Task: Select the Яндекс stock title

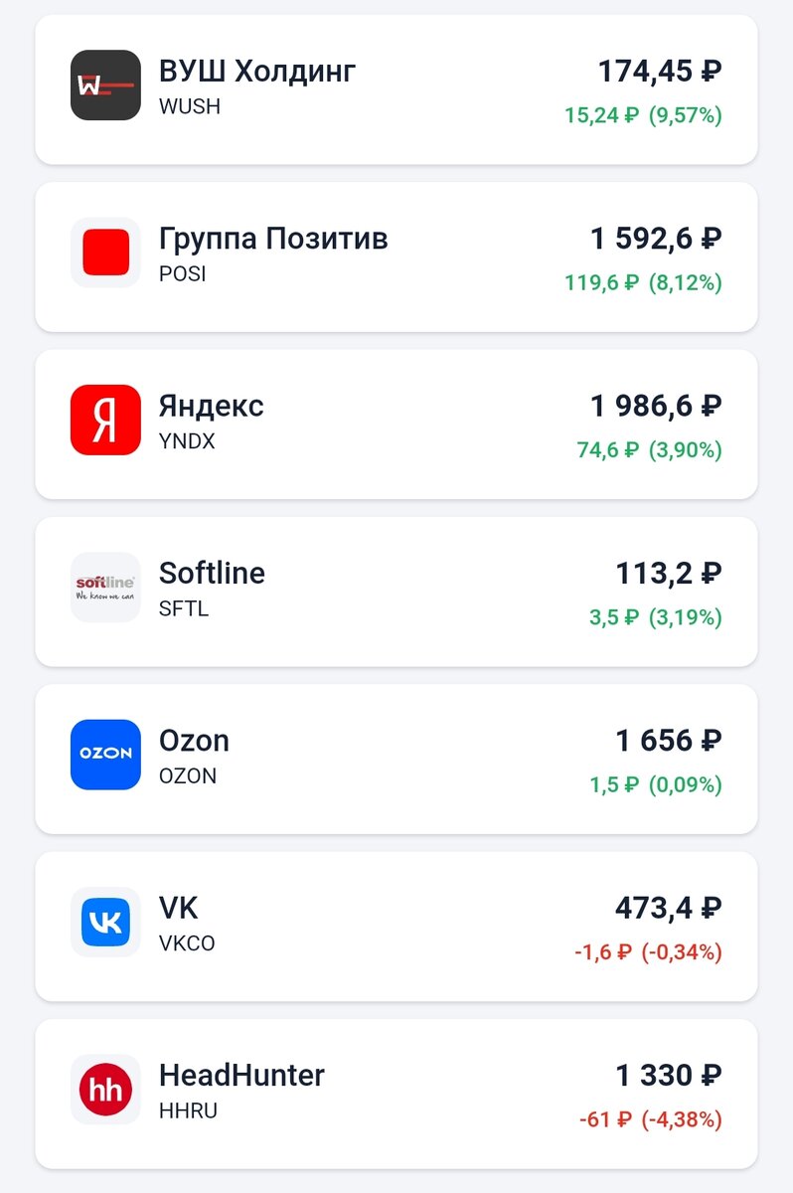Action: point(212,406)
